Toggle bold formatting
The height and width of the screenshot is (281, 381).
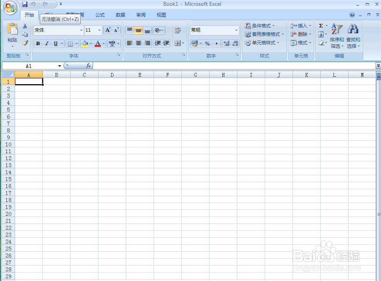38,44
